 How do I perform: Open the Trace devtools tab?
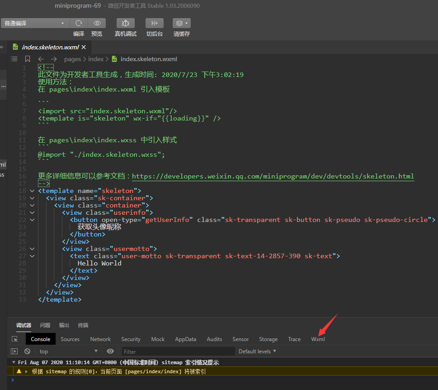click(294, 339)
